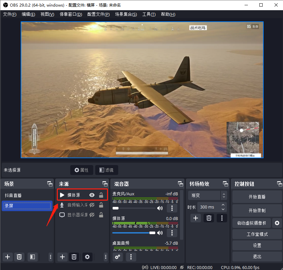Viewport: 283px width, 270px height.
Task: Mute the 麦克风/Aux speaker icon
Action: [160, 208]
